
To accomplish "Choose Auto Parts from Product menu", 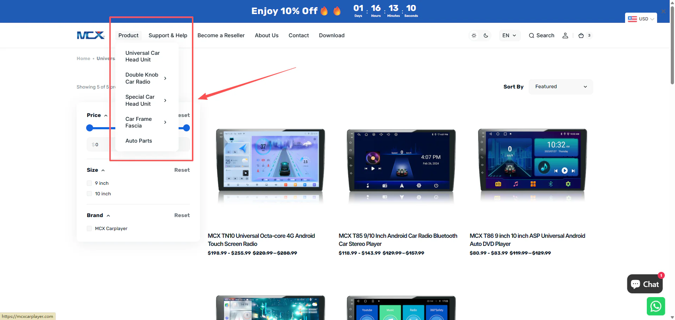I will pyautogui.click(x=139, y=141).
